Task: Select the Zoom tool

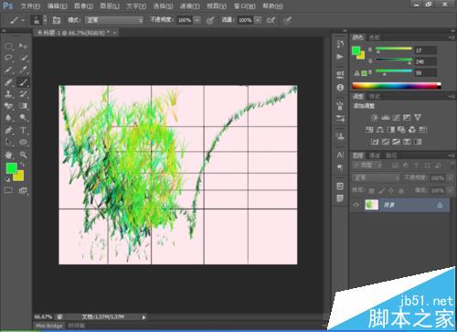Action: [23, 155]
